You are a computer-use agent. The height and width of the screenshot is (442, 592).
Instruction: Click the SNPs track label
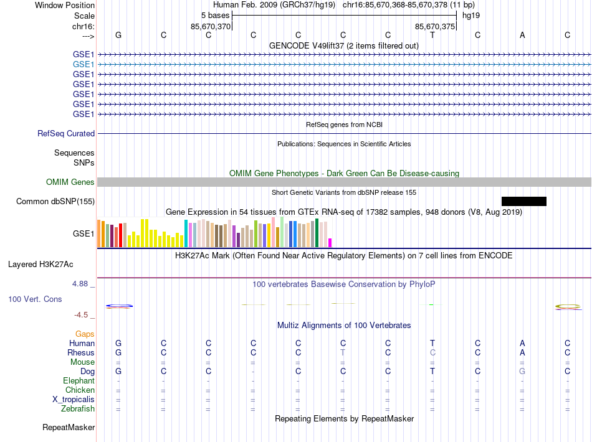pos(84,162)
